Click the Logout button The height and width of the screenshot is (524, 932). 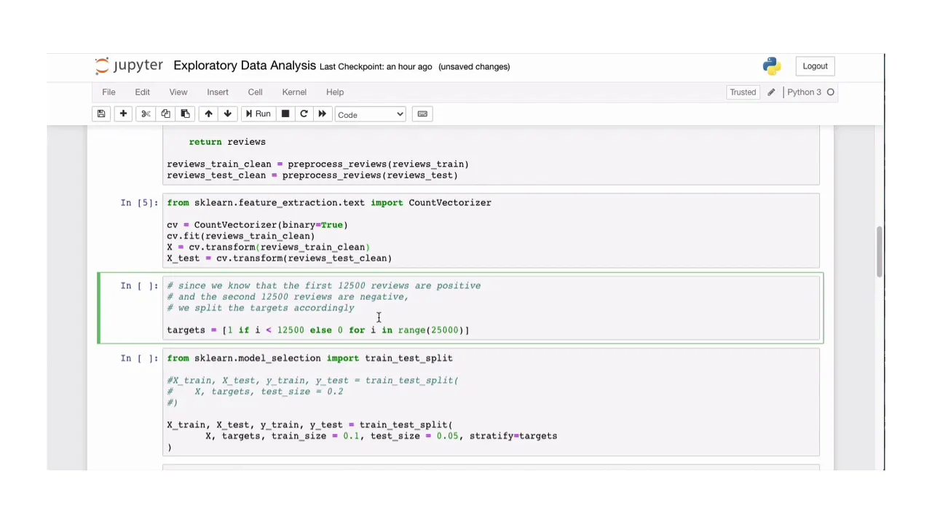click(815, 66)
